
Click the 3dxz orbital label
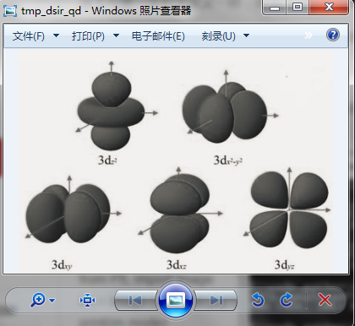pos(177,264)
